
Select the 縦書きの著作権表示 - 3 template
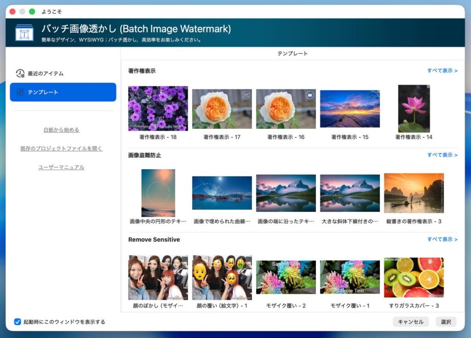[414, 193]
